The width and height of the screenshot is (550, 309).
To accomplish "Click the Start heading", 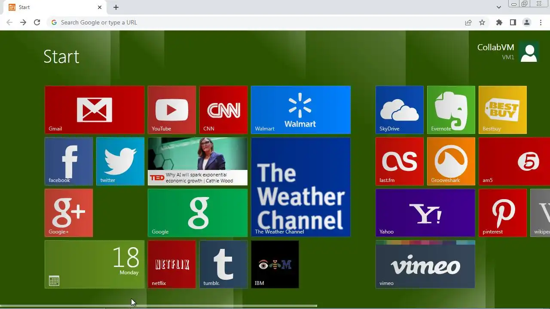I will (61, 56).
